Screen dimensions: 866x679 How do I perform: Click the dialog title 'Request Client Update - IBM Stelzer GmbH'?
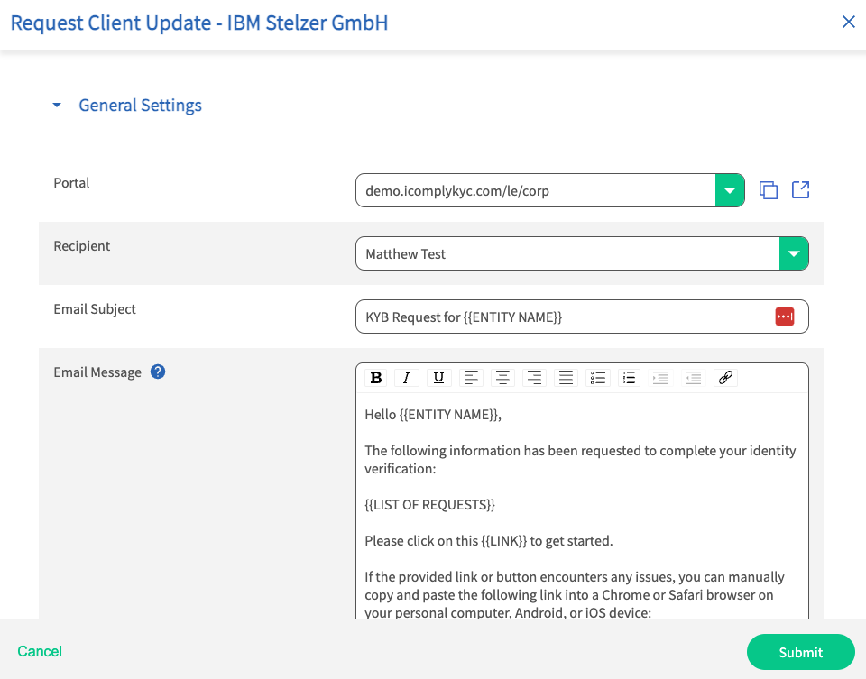199,23
